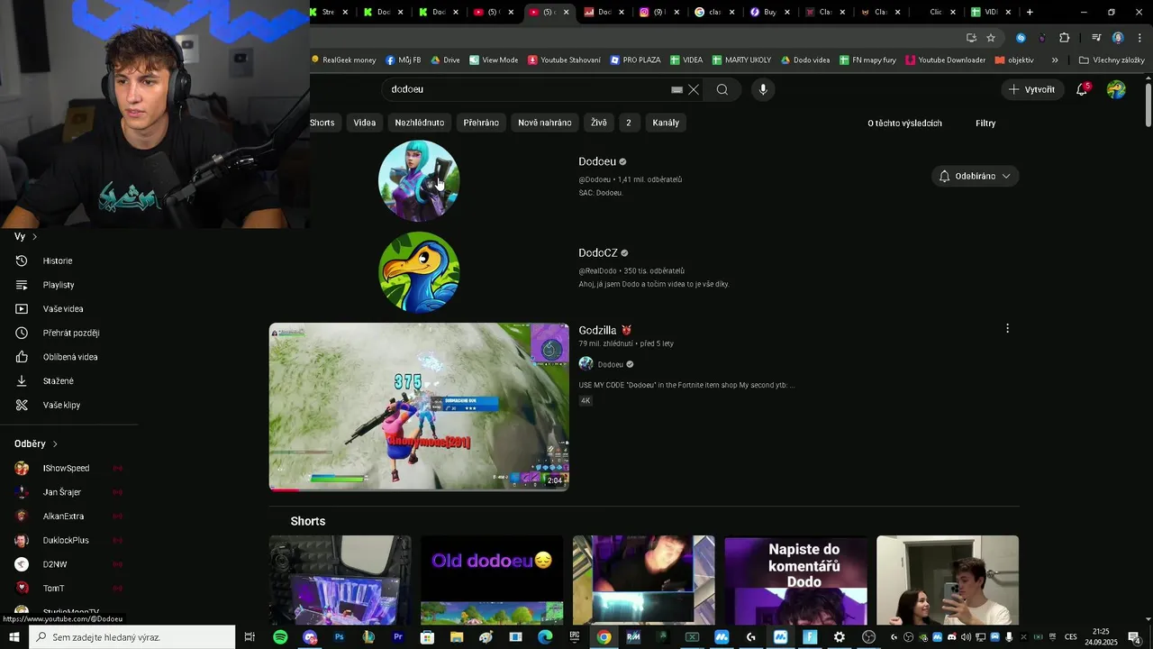The image size is (1153, 649).
Task: Click the Windows taskbar search box
Action: pos(132,637)
